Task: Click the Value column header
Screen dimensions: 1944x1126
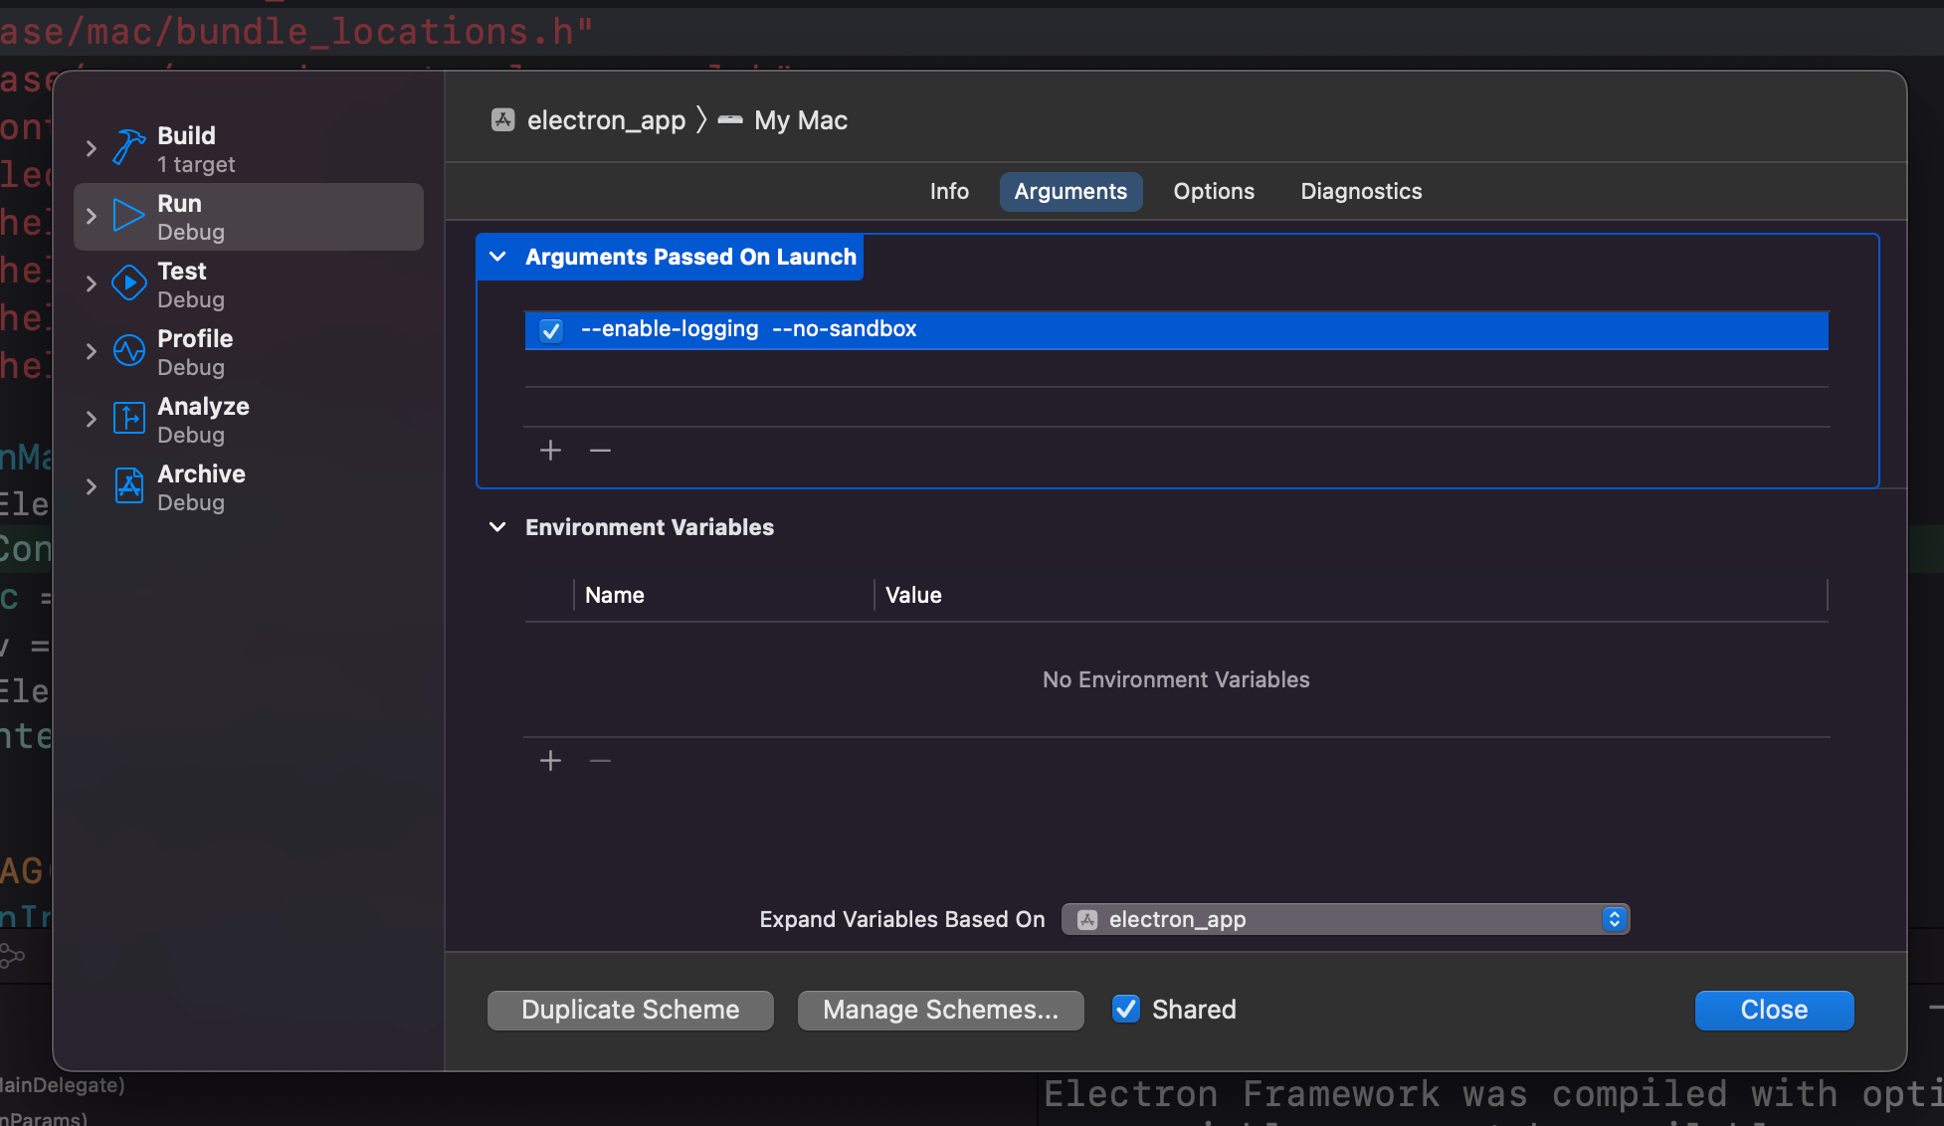Action: coord(913,595)
